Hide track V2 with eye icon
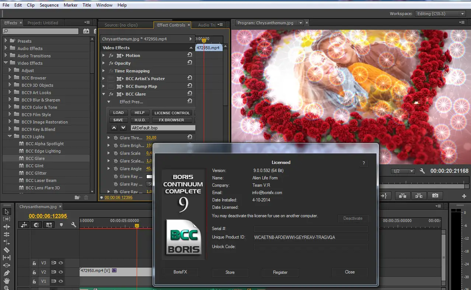Viewport: 471px width, 290px height. click(61, 272)
